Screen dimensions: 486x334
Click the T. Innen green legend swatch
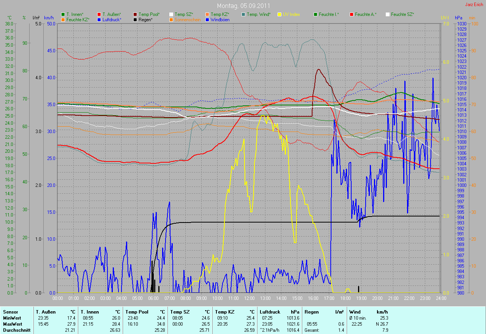(63, 14)
